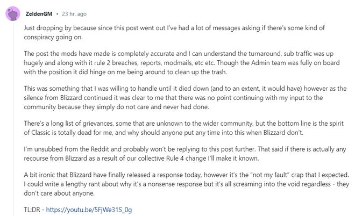The image size is (355, 216).
Task: Open ZeldenGM's purple Snoo avatar
Action: tap(13, 14)
